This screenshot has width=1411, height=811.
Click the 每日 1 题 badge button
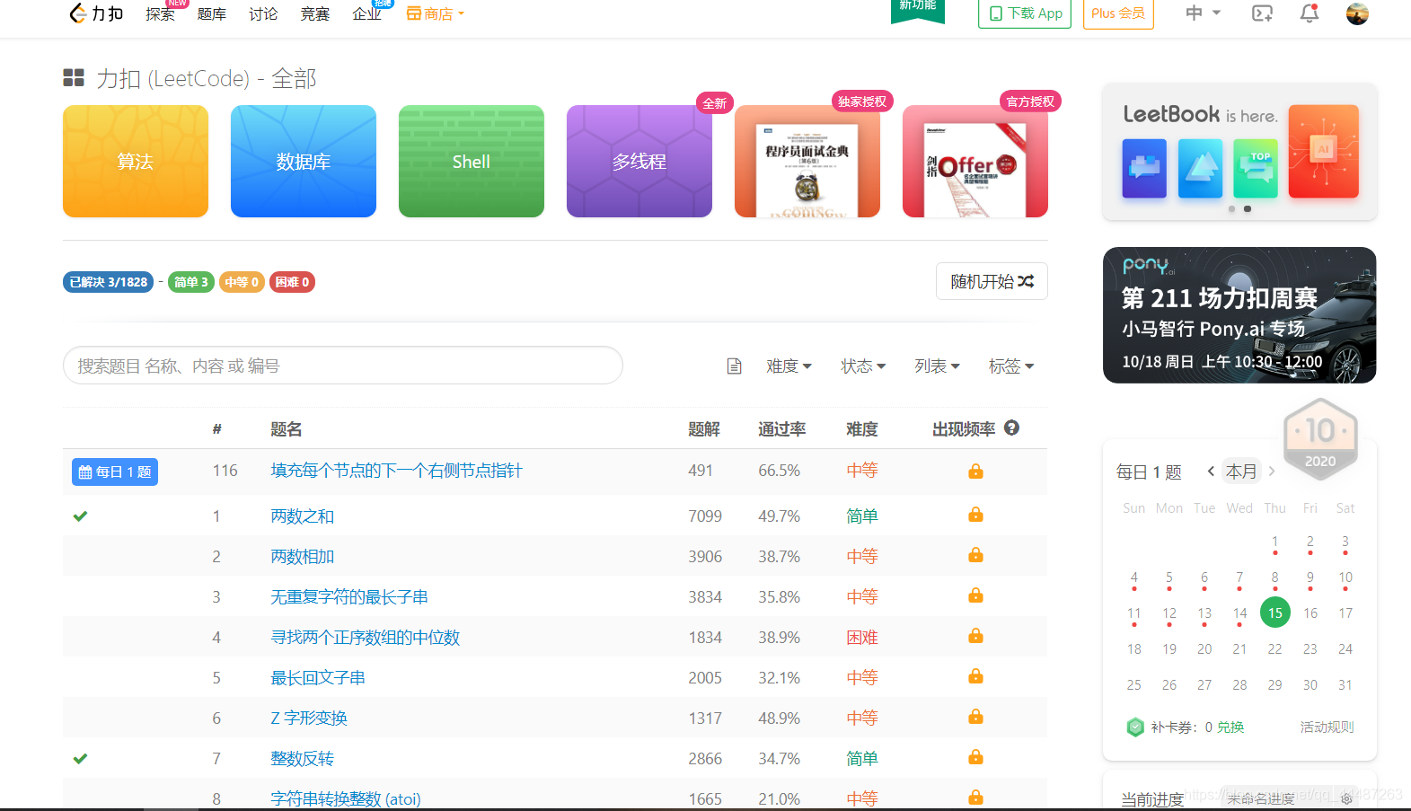point(115,472)
